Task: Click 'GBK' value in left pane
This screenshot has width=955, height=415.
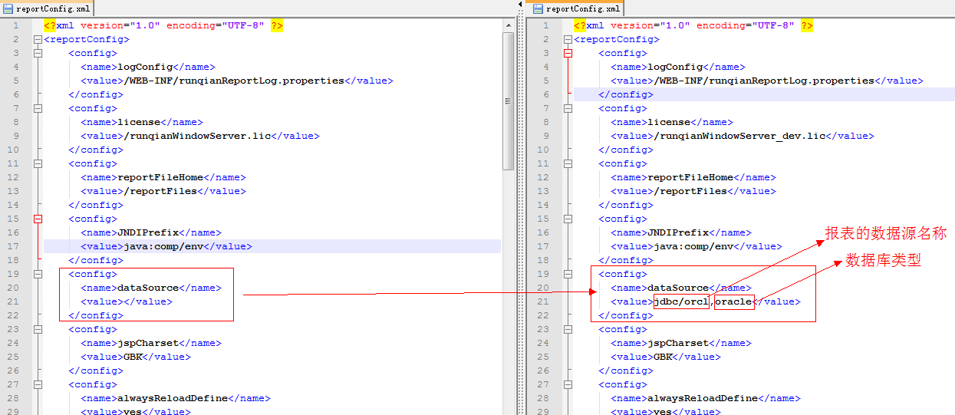Action: pos(133,357)
